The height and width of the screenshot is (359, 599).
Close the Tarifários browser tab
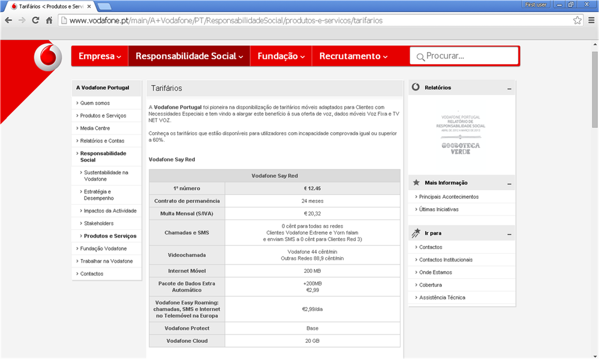[x=89, y=5]
